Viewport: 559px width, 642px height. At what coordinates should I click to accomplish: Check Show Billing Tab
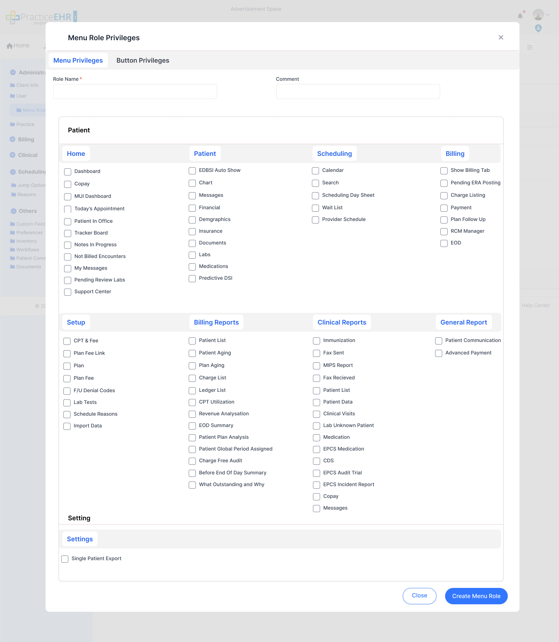coord(444,171)
